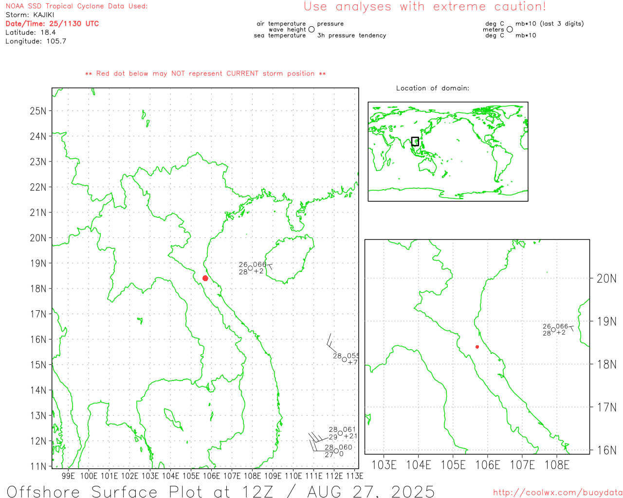Image resolution: width=623 pixels, height=498 pixels.
Task: Click 'Storm: KAJIKI' text
Action: coord(30,15)
